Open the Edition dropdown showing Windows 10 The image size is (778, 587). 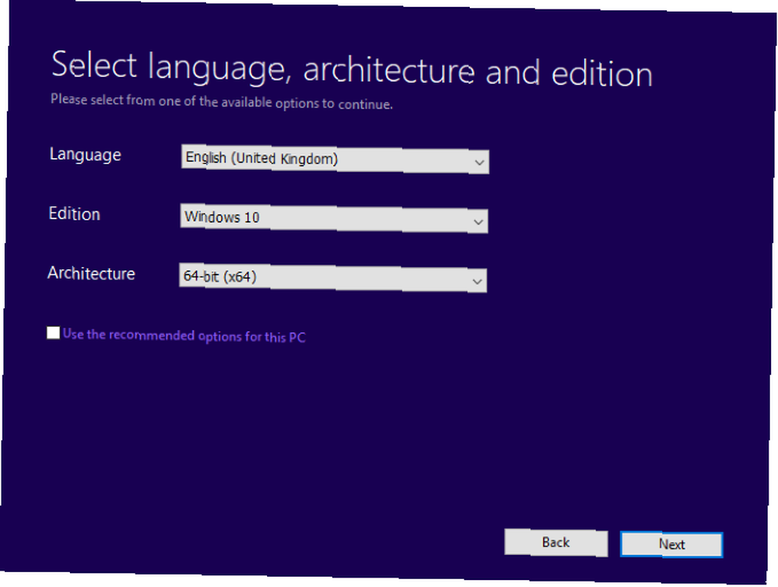[334, 218]
